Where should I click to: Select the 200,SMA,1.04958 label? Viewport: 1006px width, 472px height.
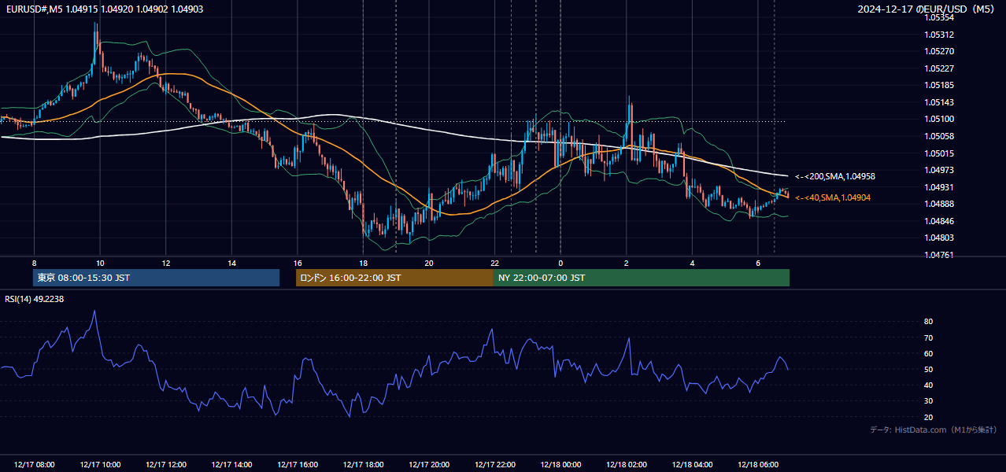pyautogui.click(x=835, y=176)
